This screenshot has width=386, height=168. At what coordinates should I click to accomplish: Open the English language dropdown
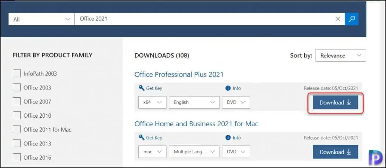pos(194,103)
